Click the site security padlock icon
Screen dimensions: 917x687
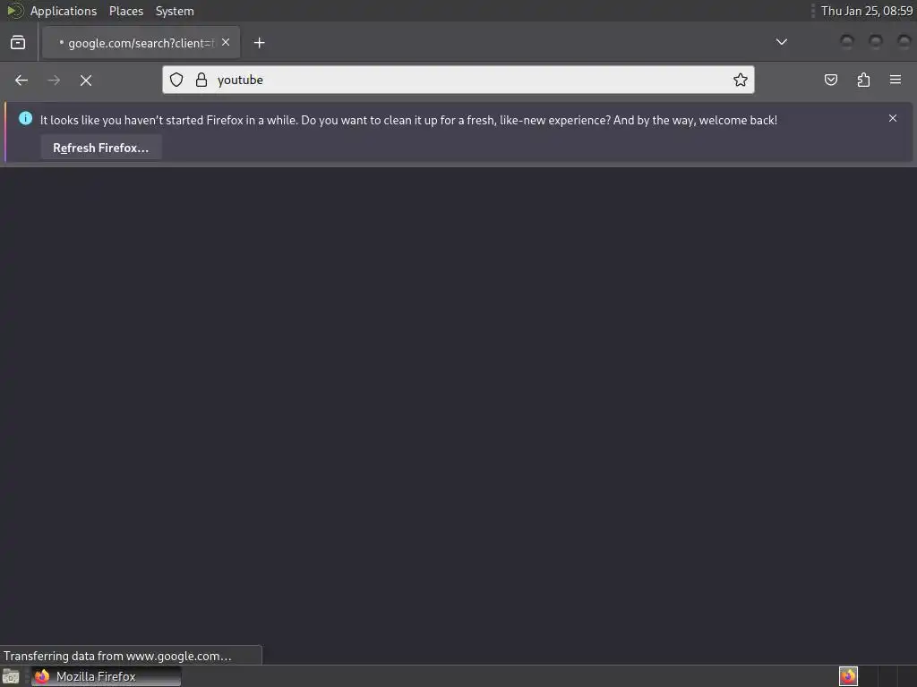coord(201,80)
